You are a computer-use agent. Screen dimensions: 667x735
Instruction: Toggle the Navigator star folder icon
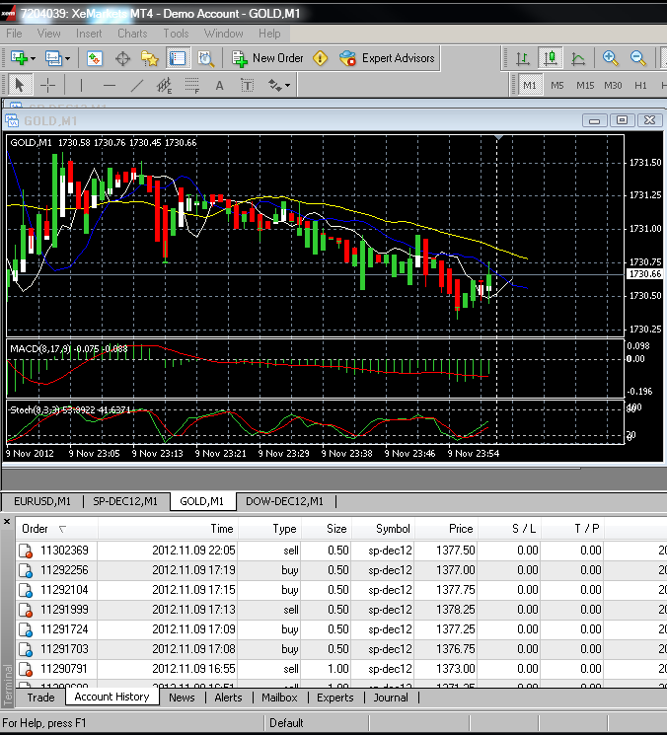[x=150, y=58]
